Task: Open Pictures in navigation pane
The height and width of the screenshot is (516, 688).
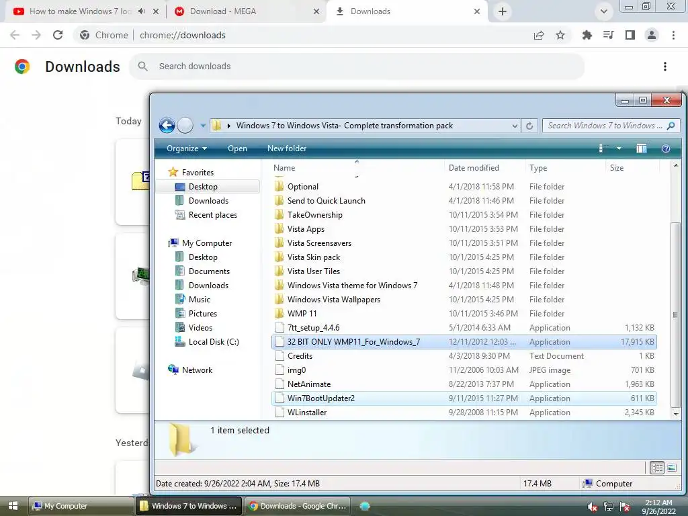Action: pos(202,313)
